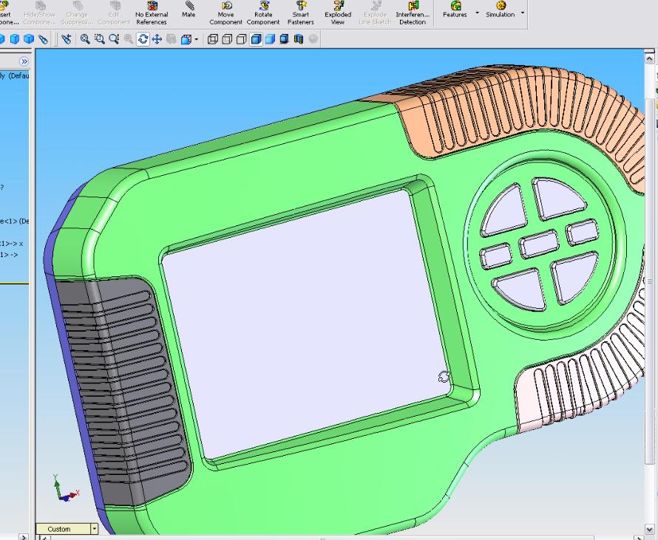Enable Shaded With Edges display mode
The width and height of the screenshot is (658, 540).
tap(255, 39)
